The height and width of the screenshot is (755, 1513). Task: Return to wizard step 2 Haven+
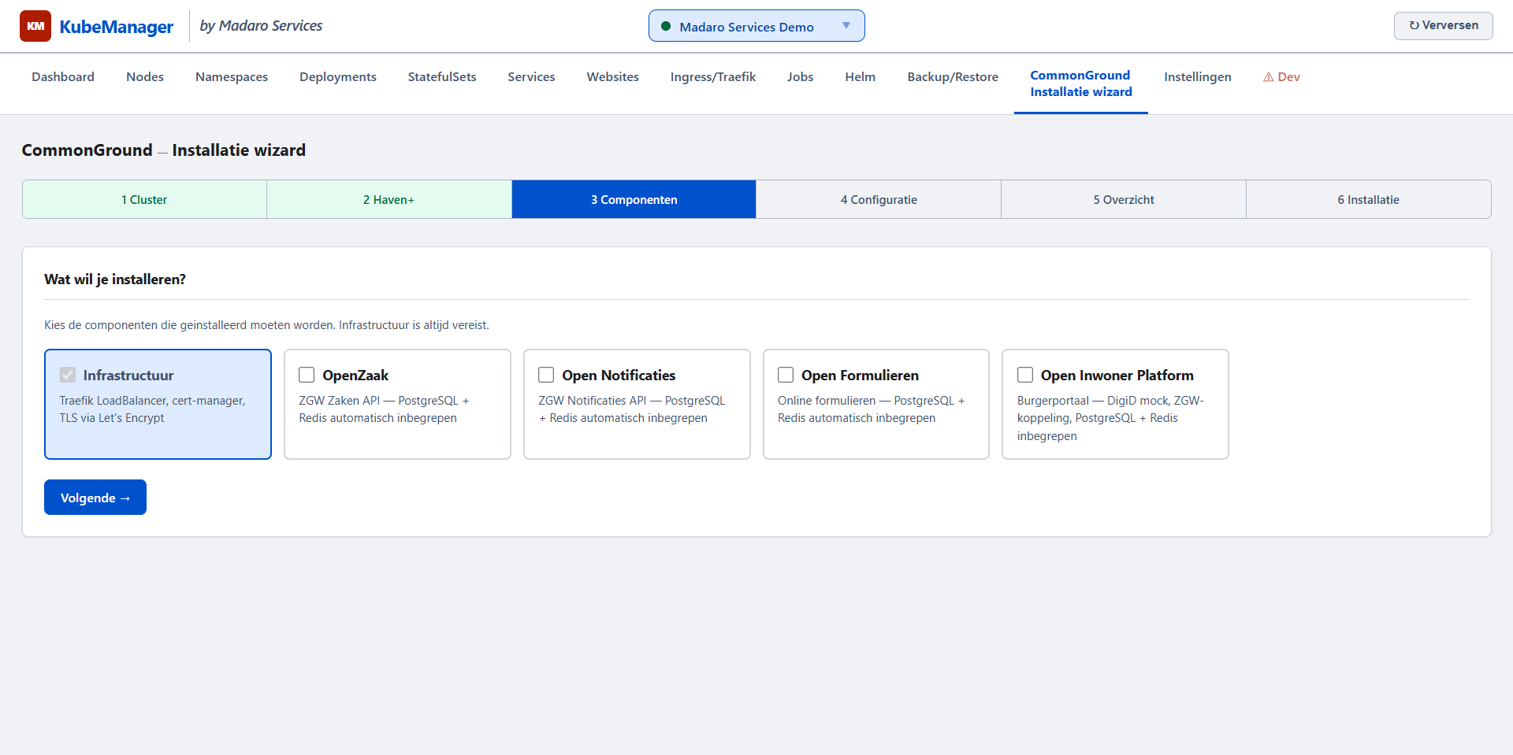click(x=389, y=199)
